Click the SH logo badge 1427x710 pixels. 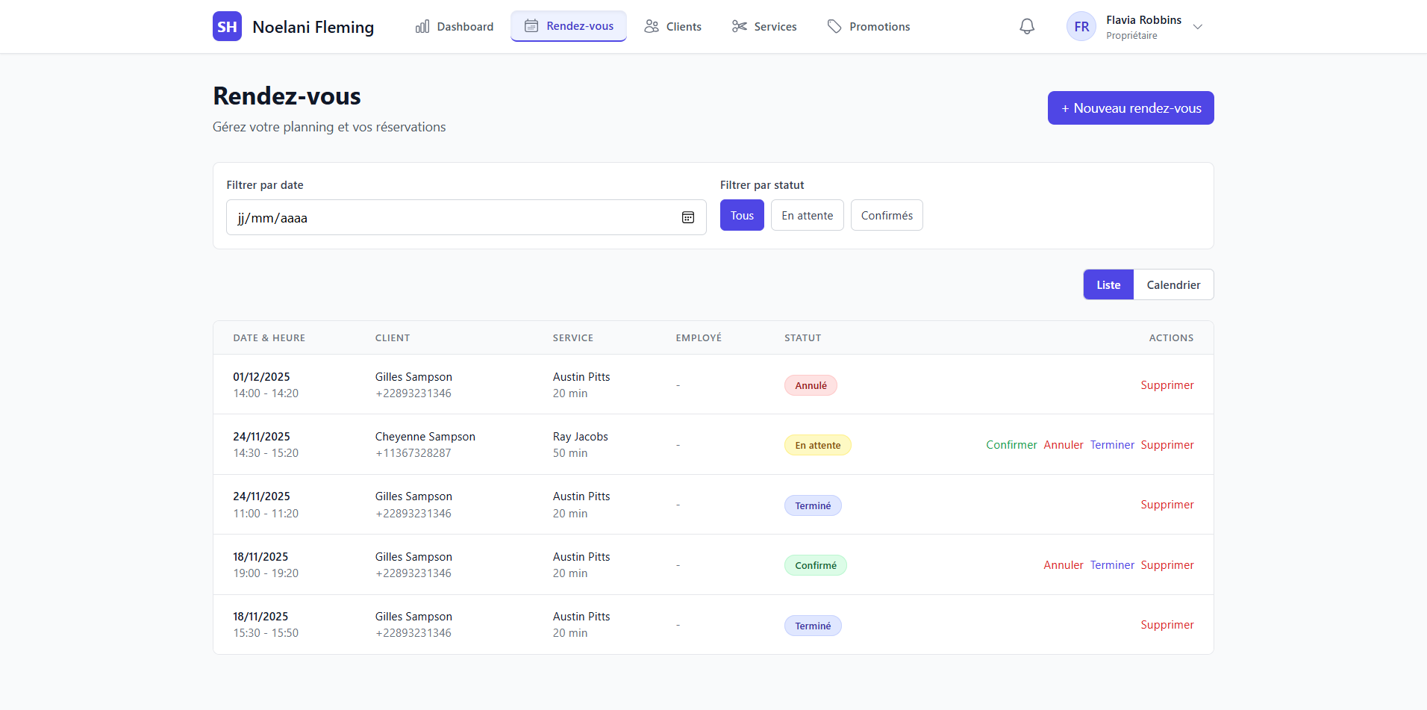point(227,26)
